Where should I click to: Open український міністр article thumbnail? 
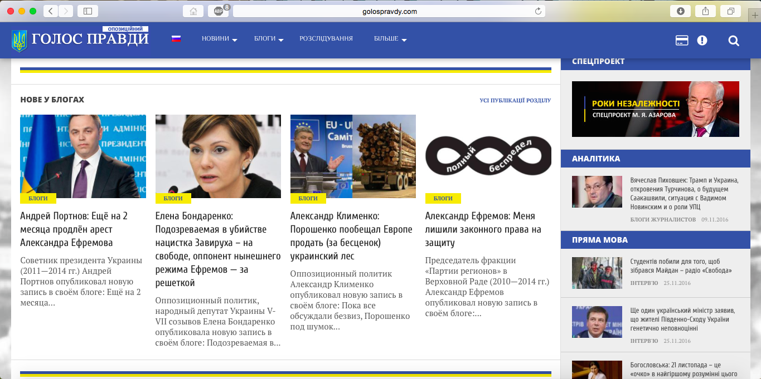coord(597,322)
